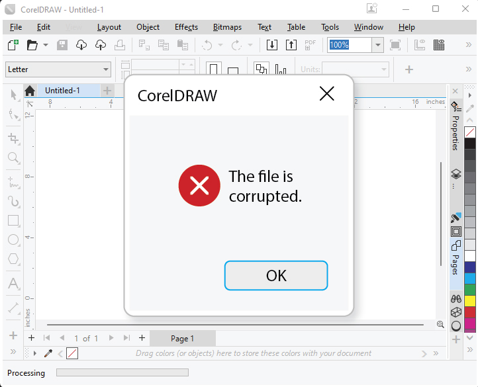Click OK in the CorelDRAW error dialog

[276, 275]
